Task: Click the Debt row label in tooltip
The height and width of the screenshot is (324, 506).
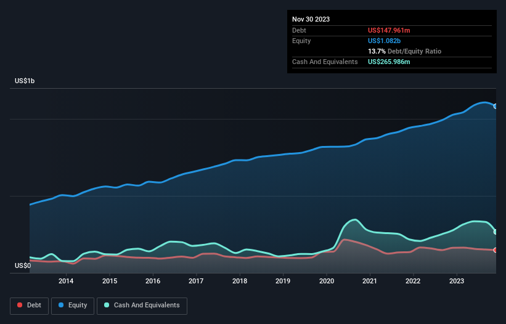Action: click(x=299, y=30)
